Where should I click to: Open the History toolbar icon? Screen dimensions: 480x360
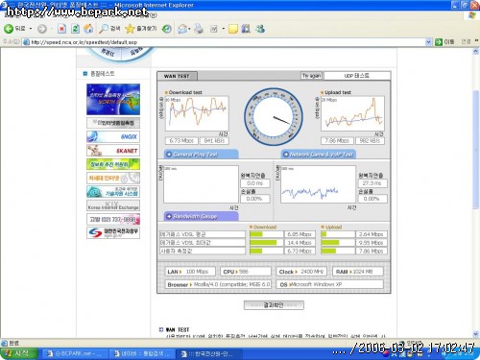click(166, 29)
